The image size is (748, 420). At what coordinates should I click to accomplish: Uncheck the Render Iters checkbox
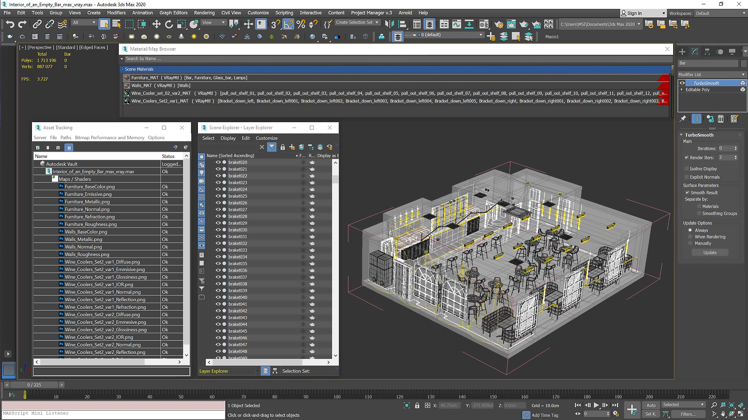(x=686, y=157)
